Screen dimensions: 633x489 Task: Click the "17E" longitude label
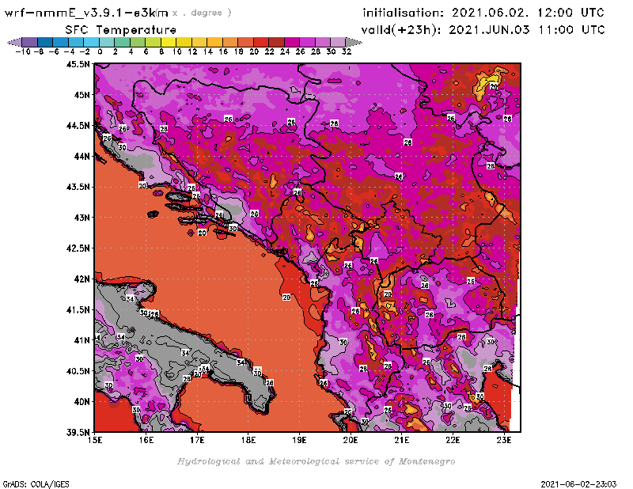point(197,441)
